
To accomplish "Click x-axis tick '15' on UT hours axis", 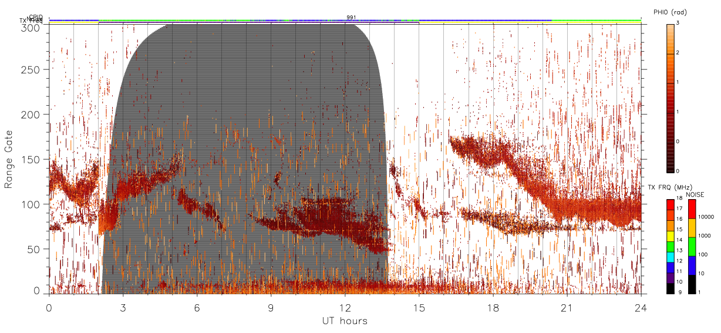I will 419,307.
